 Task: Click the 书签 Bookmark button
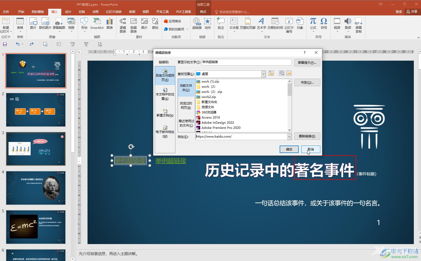click(x=307, y=83)
